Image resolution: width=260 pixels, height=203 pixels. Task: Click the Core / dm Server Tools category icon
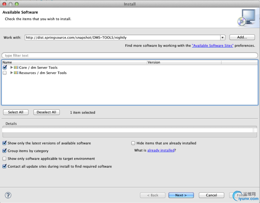[x=16, y=67]
